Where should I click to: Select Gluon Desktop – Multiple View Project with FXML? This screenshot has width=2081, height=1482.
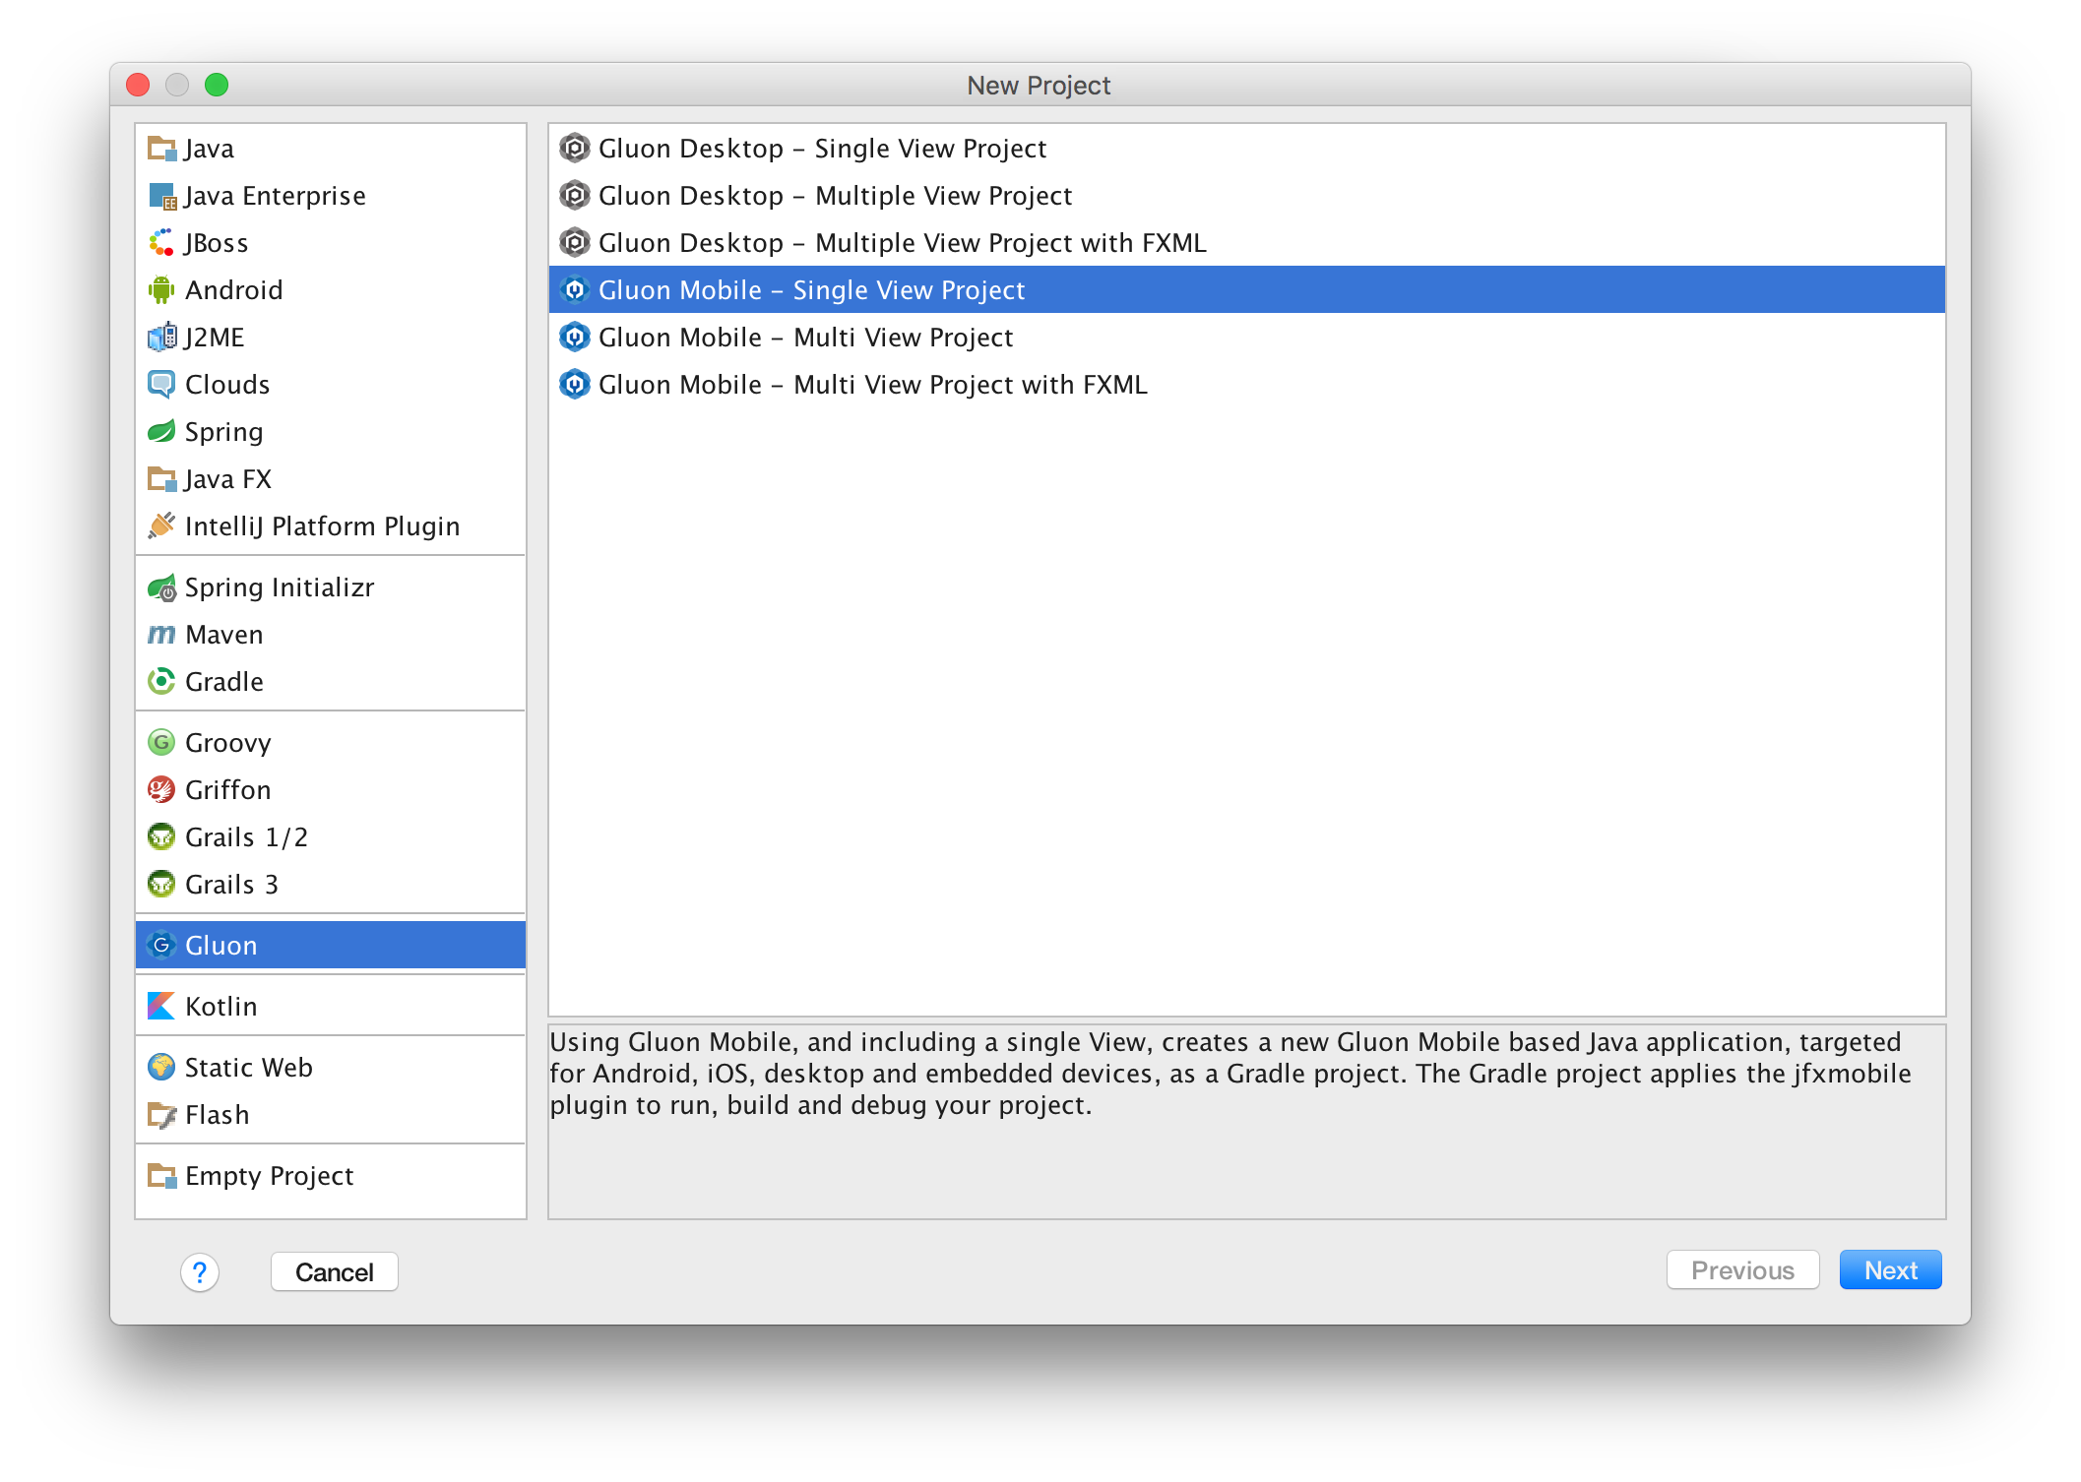pos(1246,243)
